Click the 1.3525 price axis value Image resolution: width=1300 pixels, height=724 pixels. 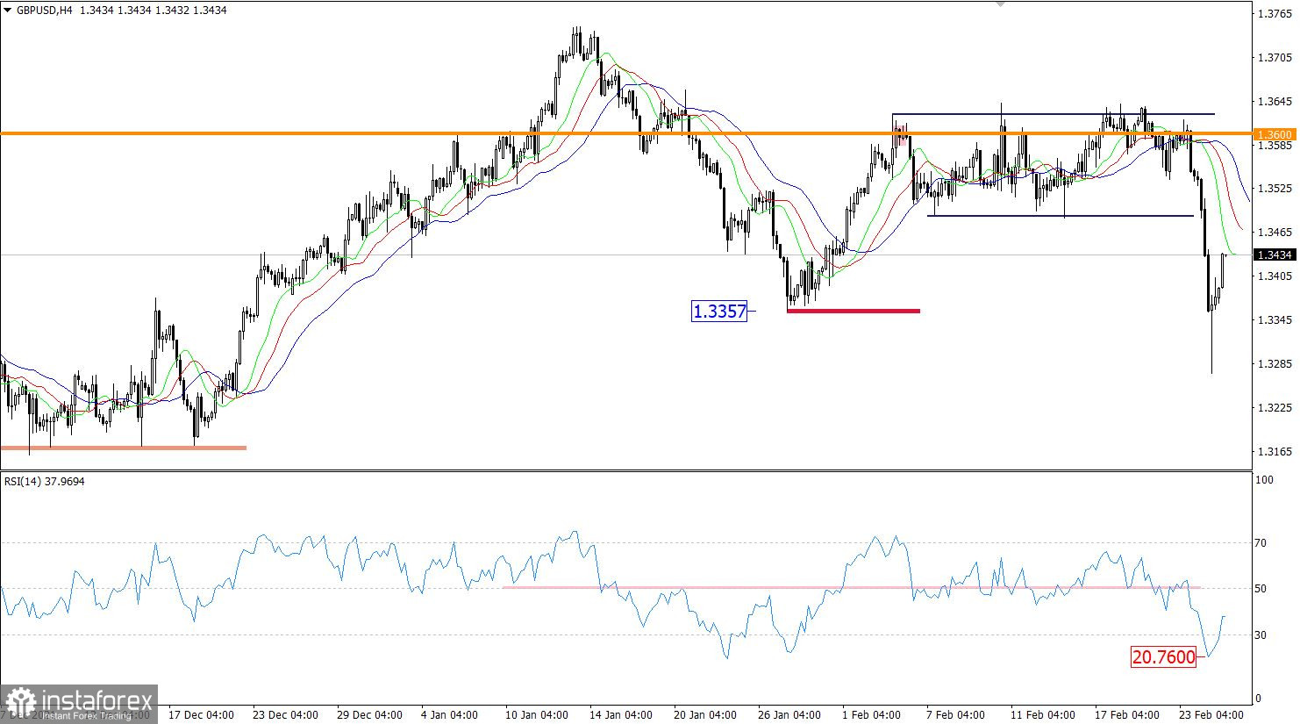pyautogui.click(x=1274, y=189)
